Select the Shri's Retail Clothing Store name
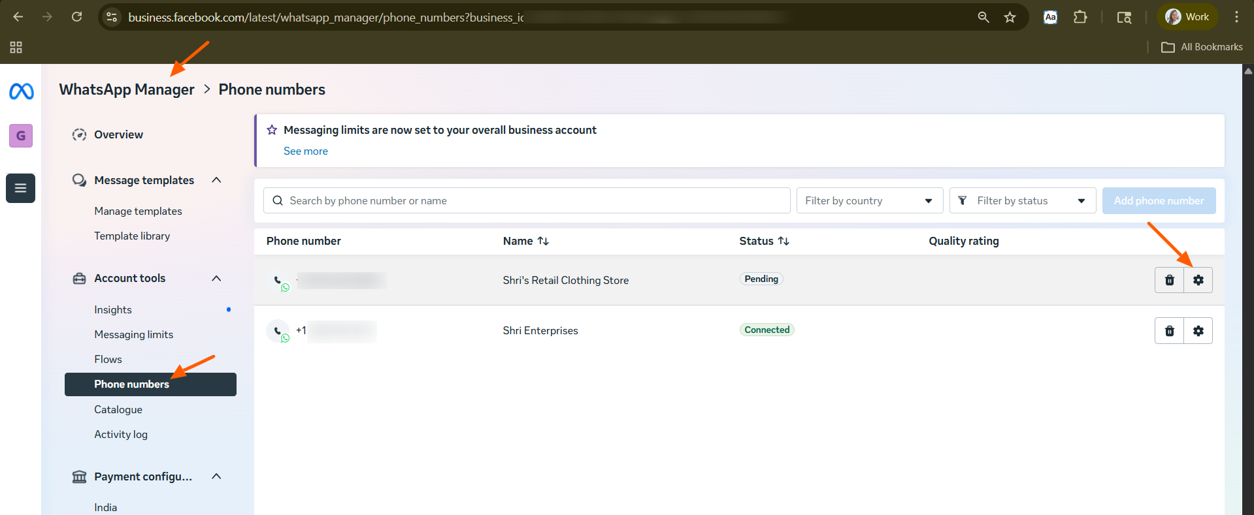Viewport: 1254px width, 515px height. [566, 280]
